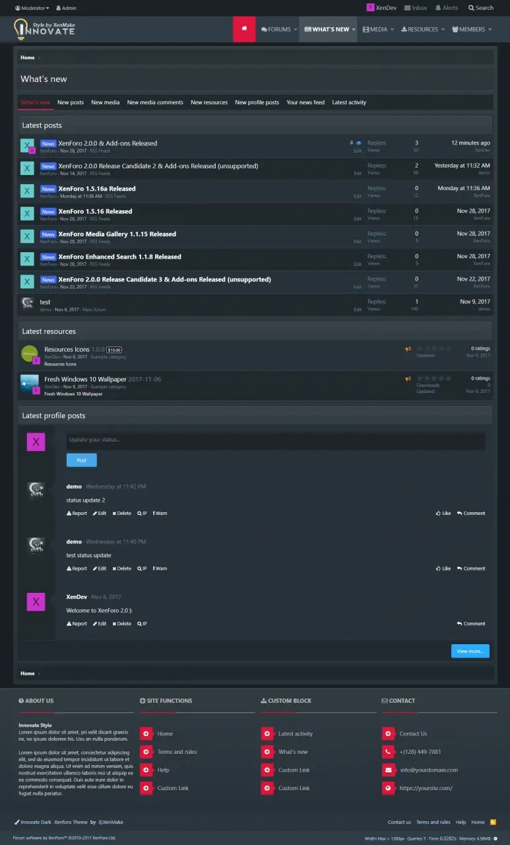Like the 'status update 2' post
510x845 pixels.
pos(443,513)
